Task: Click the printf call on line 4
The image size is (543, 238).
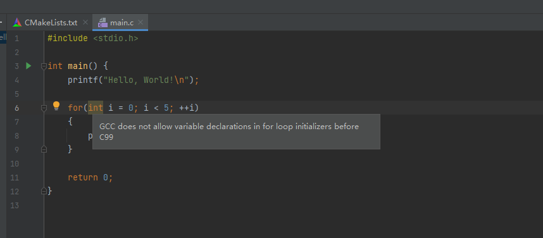Action: (83, 80)
